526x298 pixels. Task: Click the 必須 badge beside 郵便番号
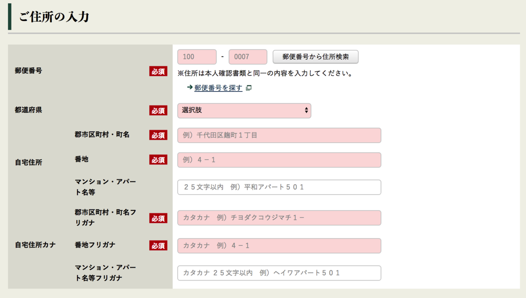(x=158, y=71)
